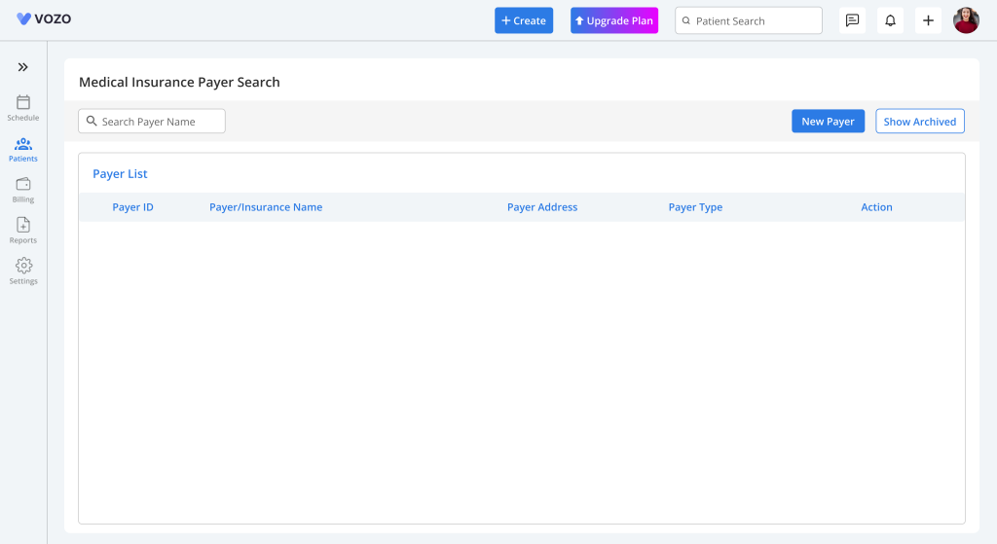Image resolution: width=997 pixels, height=544 pixels.
Task: Expand the sidebar with double chevron
Action: tap(23, 67)
